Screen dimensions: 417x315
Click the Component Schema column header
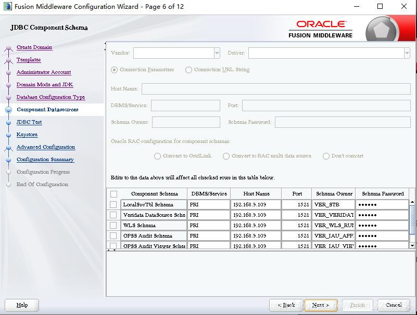point(154,193)
